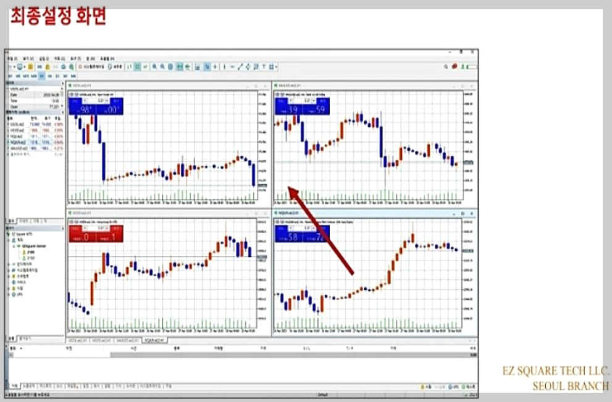
Task: Expand the 스크립트 scripts tree node
Action: point(8,276)
